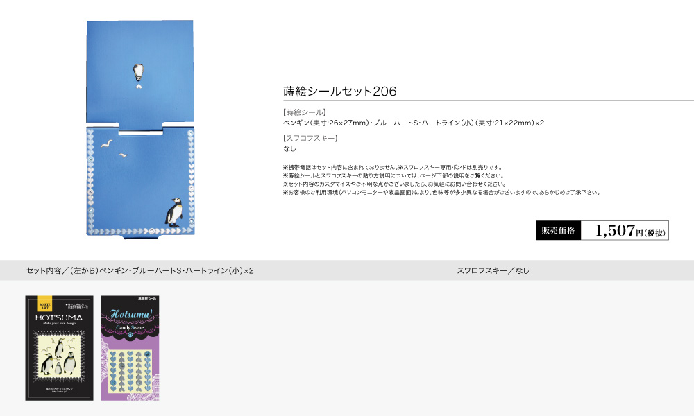Click the large penguin sticker on lower panel
694x416 pixels.
[x=174, y=213]
